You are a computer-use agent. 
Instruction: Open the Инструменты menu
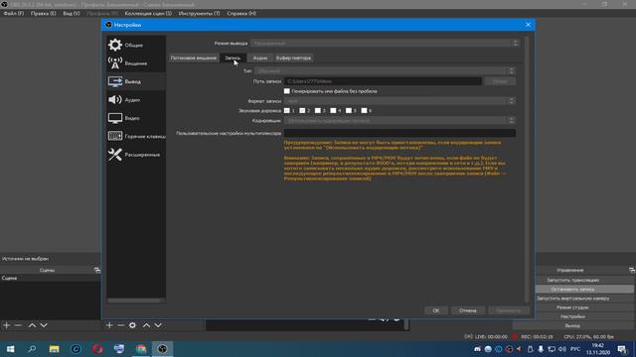199,13
